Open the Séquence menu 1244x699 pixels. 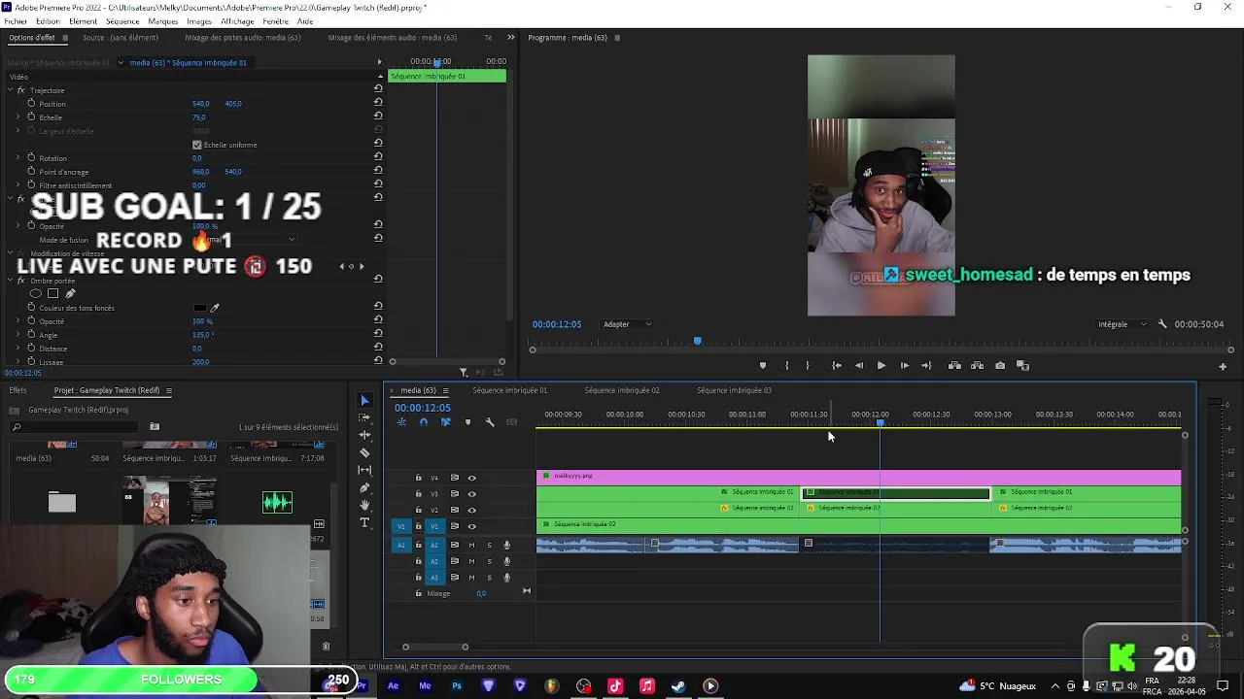click(122, 21)
